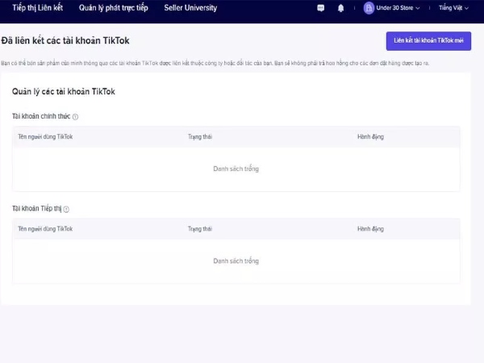Image resolution: width=484 pixels, height=363 pixels.
Task: Go to Quản lý phát trực tiếp
Action: (x=113, y=8)
